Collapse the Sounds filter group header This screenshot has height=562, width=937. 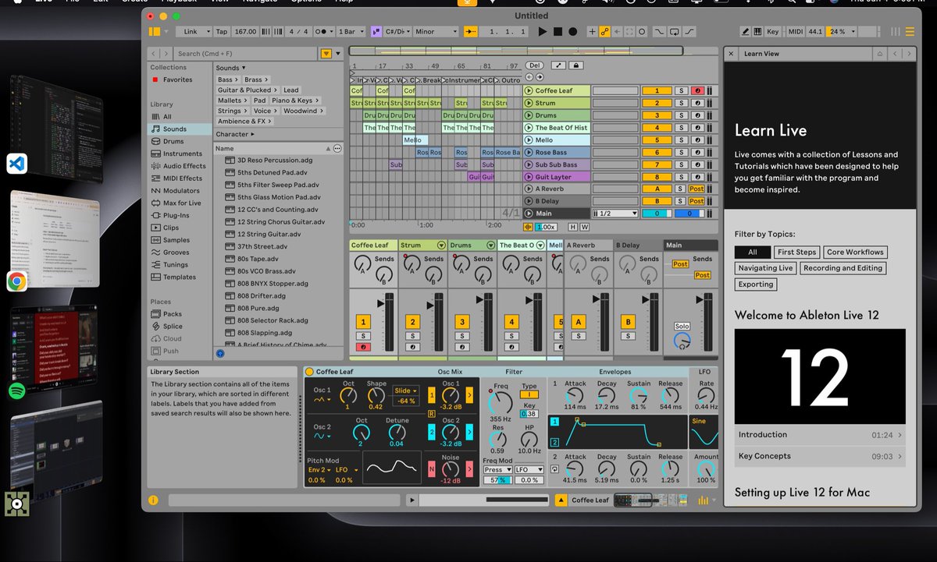click(230, 68)
